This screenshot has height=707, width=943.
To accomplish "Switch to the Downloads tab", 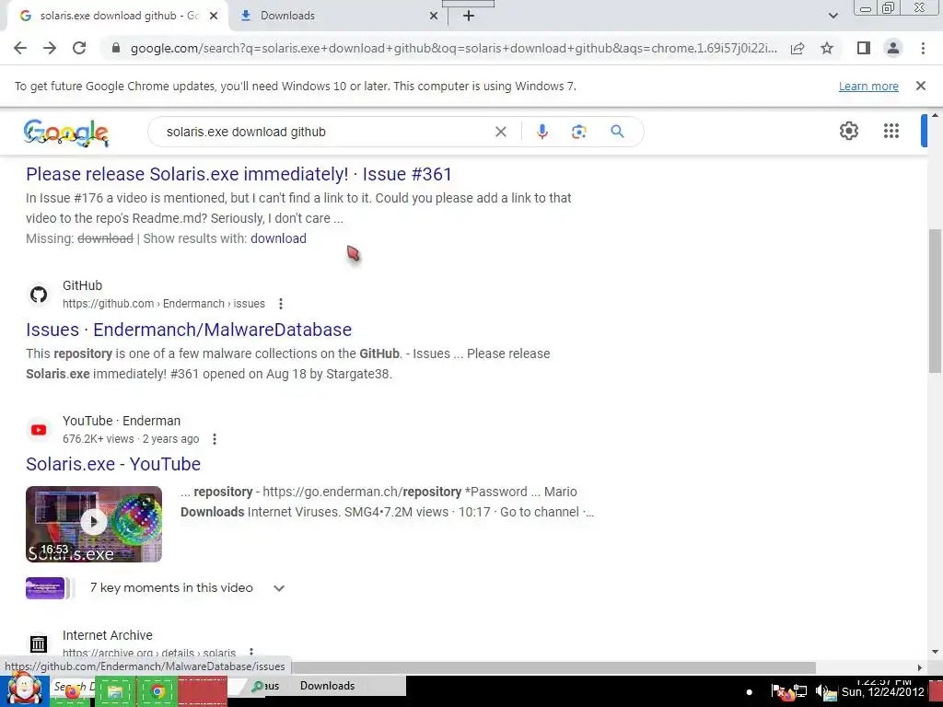I will pos(339,17).
